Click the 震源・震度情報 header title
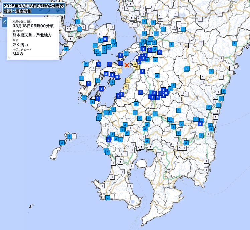 [17, 11]
